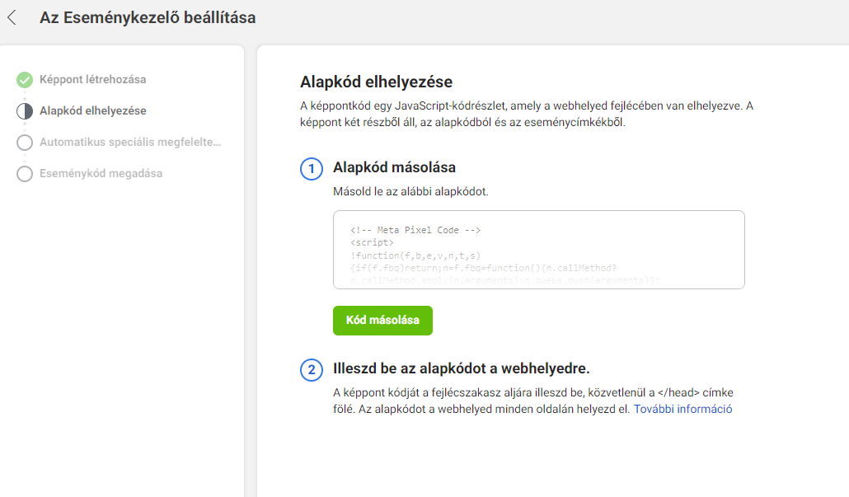The width and height of the screenshot is (849, 497).
Task: Select the Alapkód elhelyezése step
Action: (92, 110)
